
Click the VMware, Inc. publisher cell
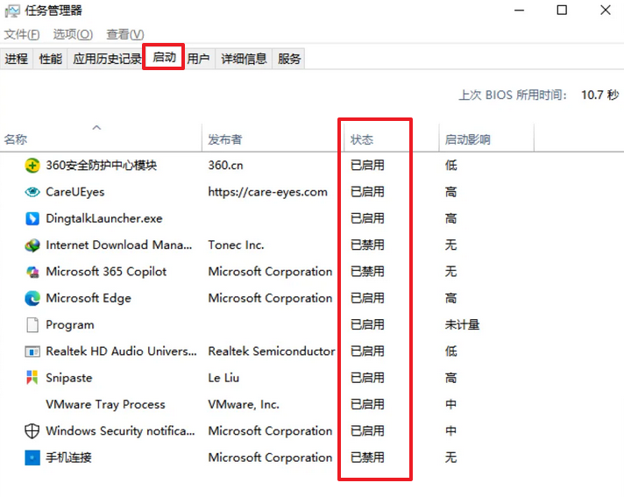pyautogui.click(x=244, y=404)
